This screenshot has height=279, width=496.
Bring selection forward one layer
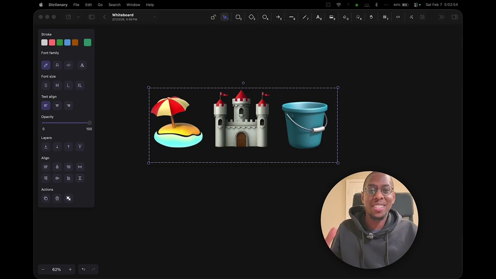click(69, 146)
